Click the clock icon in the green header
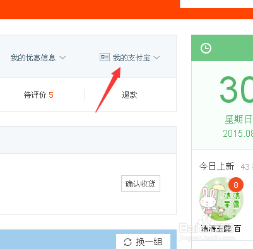This screenshot has width=253, height=249. 206,49
